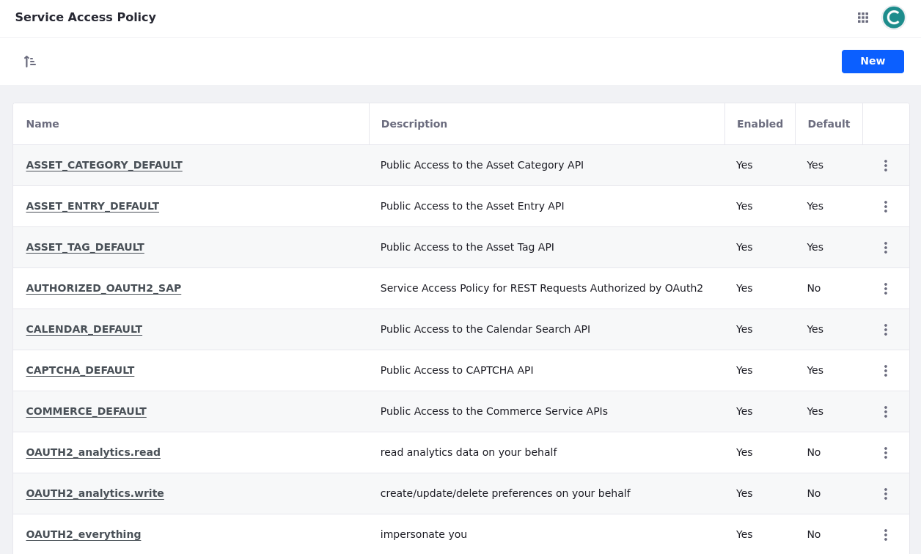Click the Name column header

pyautogui.click(x=43, y=124)
